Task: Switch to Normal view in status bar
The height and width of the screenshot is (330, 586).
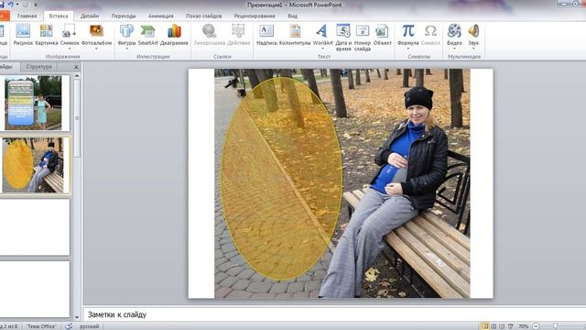Action: [x=484, y=326]
